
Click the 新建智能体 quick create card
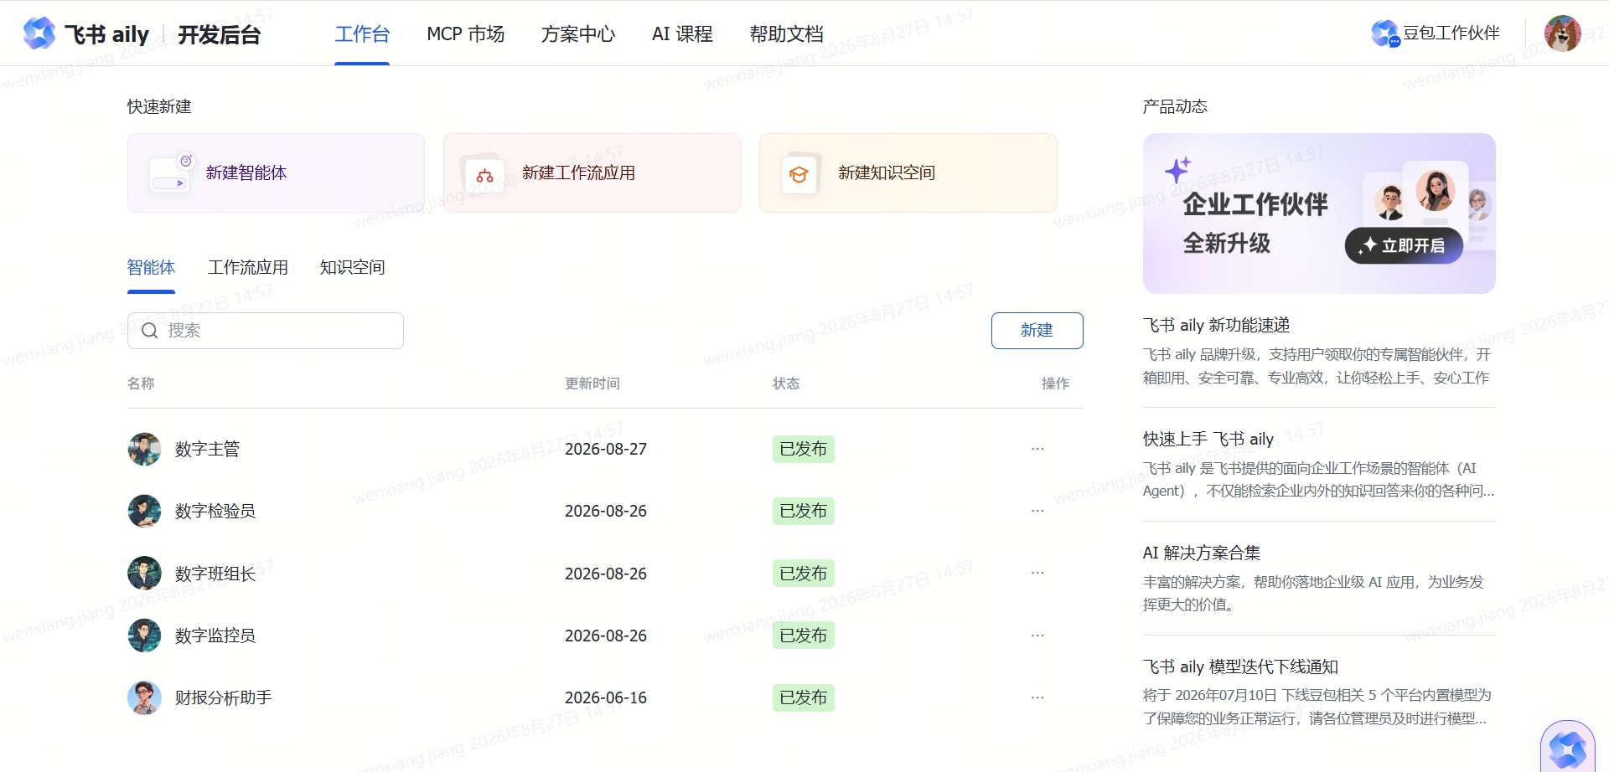click(276, 173)
